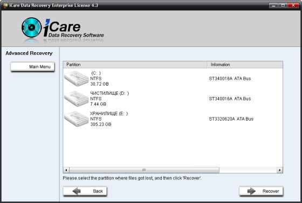Sort by the Partition column header

click(x=135, y=65)
